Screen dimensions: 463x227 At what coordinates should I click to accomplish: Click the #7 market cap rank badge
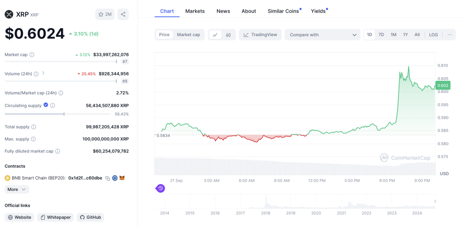point(125,62)
